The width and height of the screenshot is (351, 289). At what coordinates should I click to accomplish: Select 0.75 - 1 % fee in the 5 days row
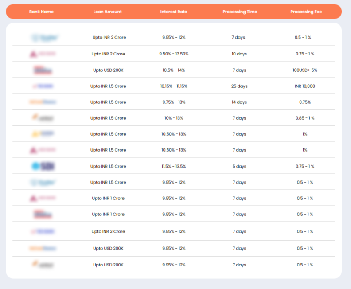pos(304,166)
